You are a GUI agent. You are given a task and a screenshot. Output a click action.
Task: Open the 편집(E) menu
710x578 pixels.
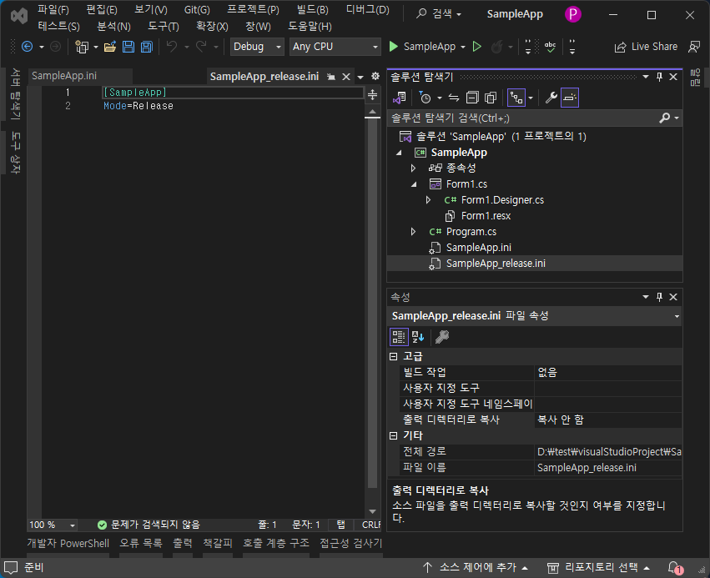tap(102, 9)
